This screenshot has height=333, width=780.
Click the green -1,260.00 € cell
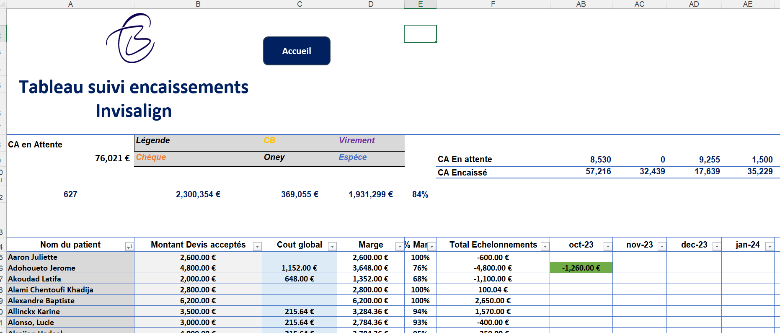click(581, 268)
